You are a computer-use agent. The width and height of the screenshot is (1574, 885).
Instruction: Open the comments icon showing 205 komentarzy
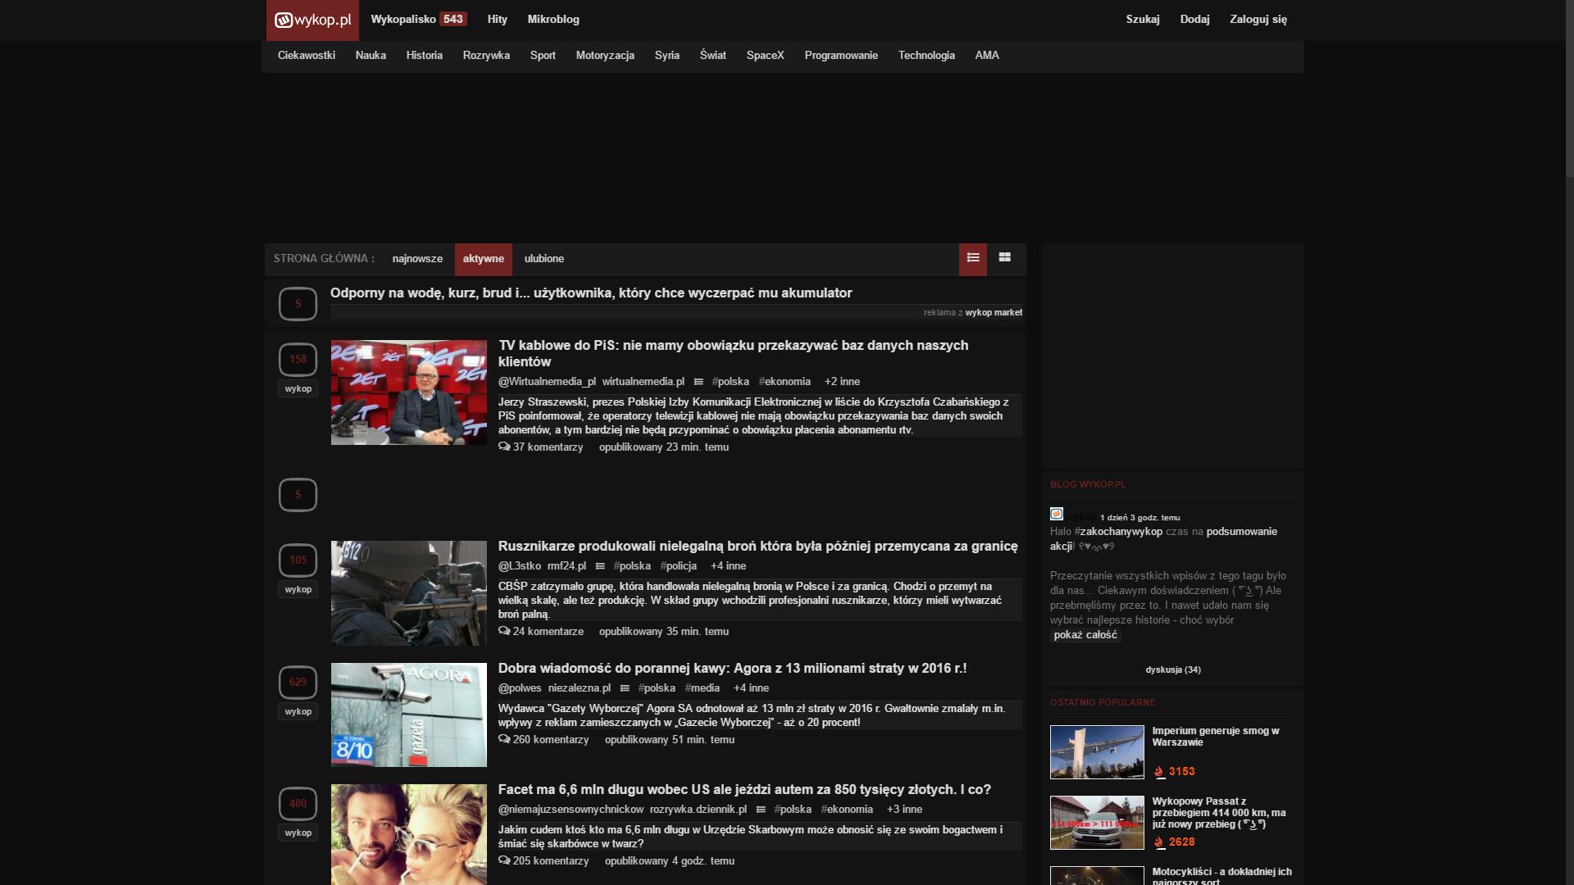(504, 860)
